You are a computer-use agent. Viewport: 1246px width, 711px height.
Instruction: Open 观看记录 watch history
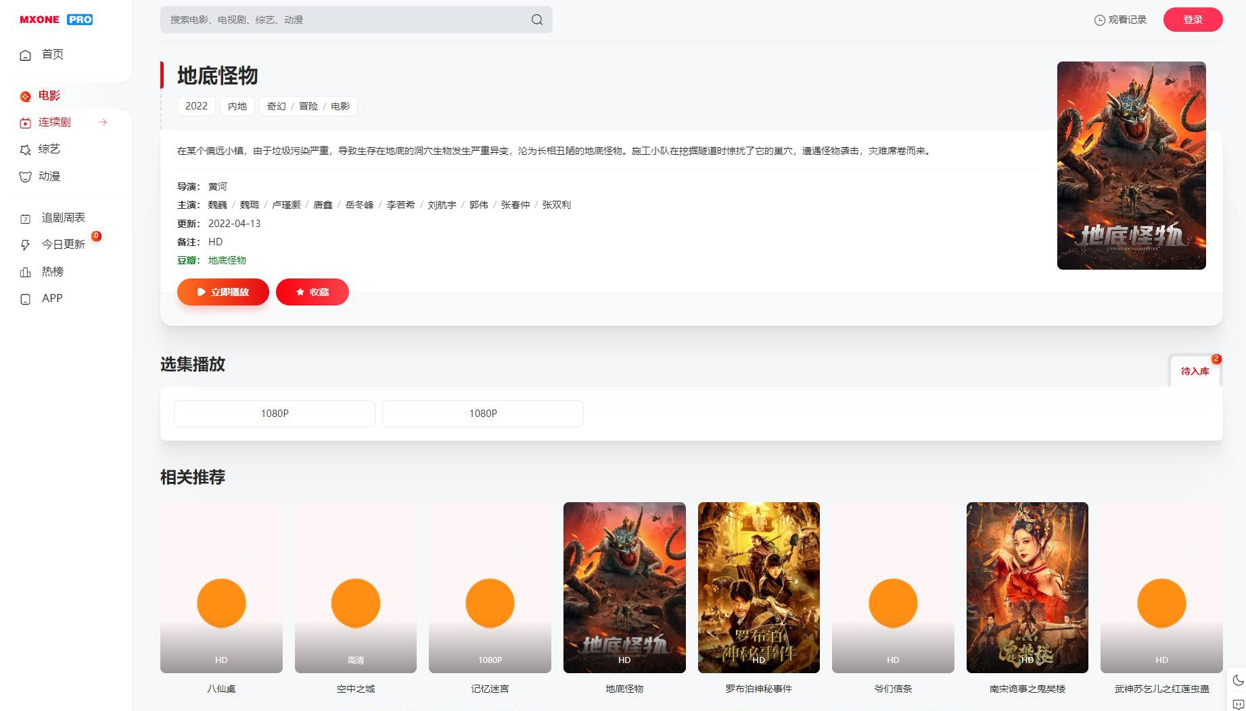pyautogui.click(x=1119, y=20)
